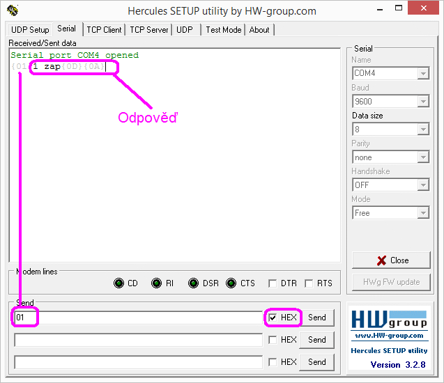Click Send button for first line
Image resolution: width=444 pixels, height=383 pixels.
coord(317,318)
